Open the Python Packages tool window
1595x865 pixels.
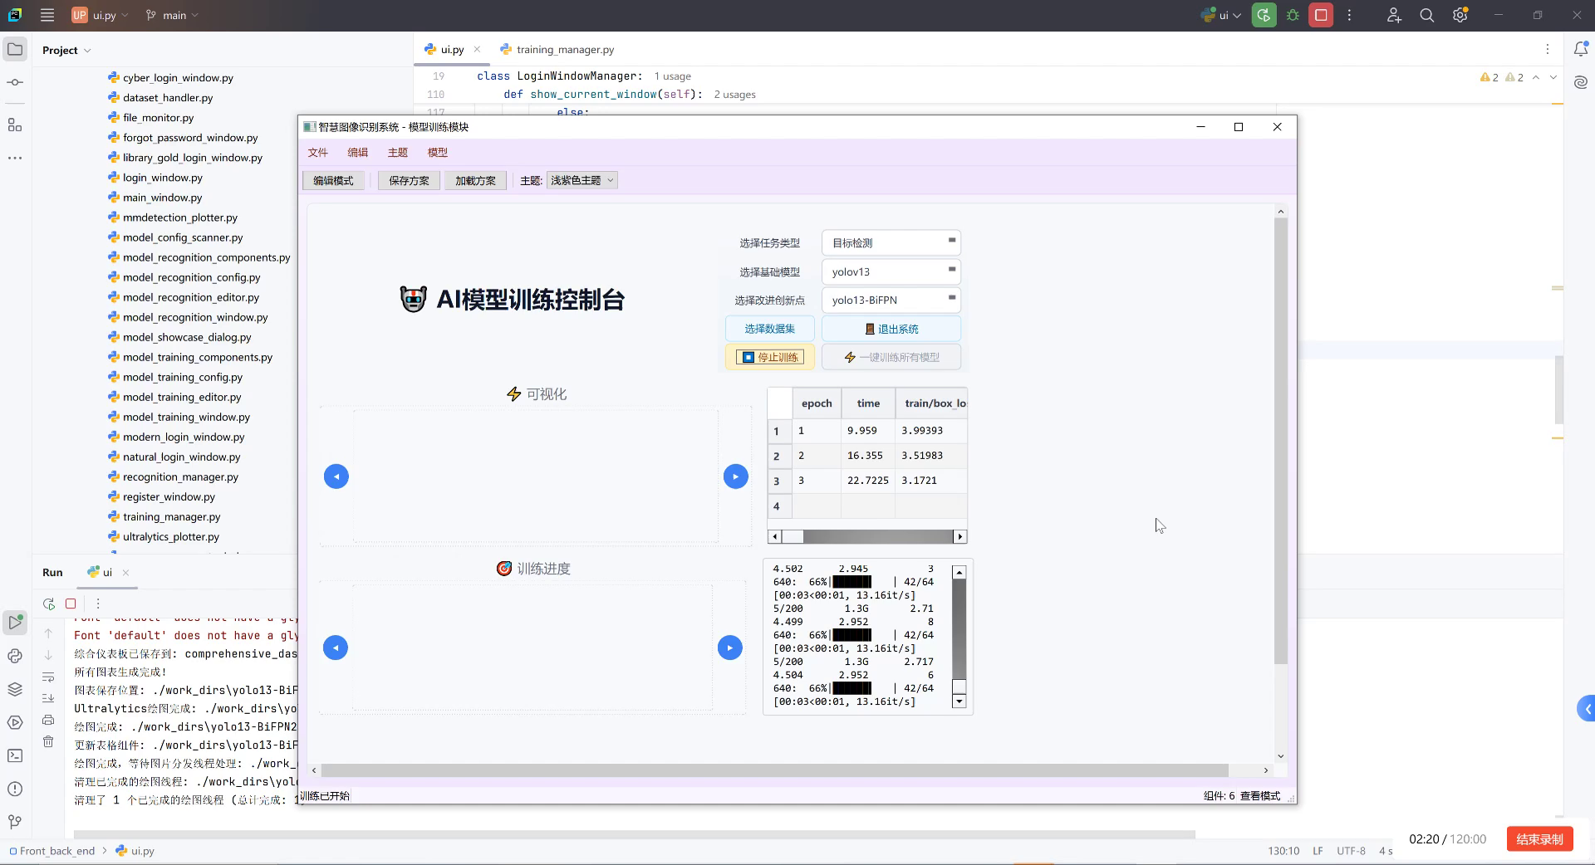click(15, 688)
